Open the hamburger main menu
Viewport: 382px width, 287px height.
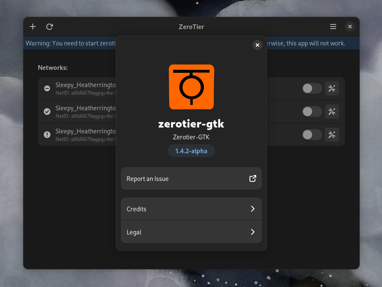pos(333,27)
